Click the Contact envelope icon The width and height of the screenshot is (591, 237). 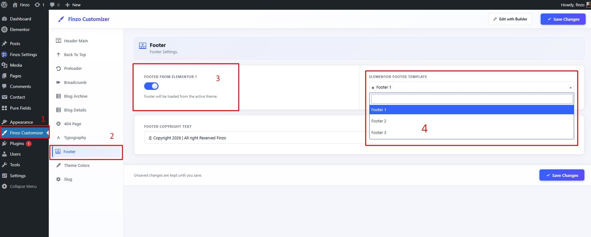(x=4, y=97)
